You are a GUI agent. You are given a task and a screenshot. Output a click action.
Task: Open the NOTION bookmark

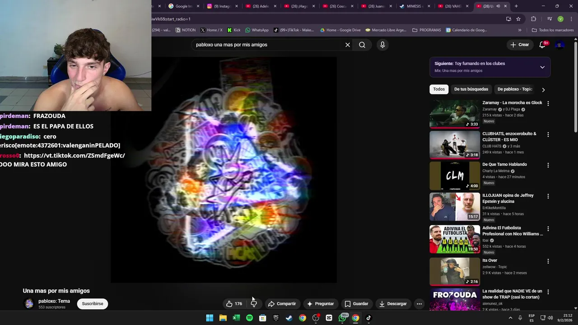pyautogui.click(x=185, y=30)
